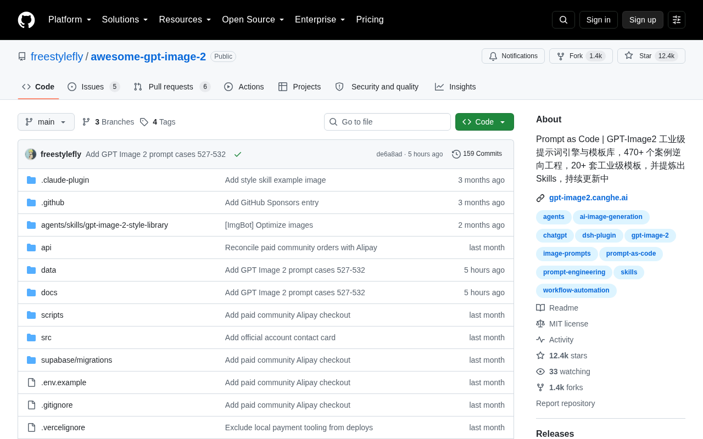Click the scale icon beside MIT license
Viewport: 703px width, 439px height.
(540, 324)
